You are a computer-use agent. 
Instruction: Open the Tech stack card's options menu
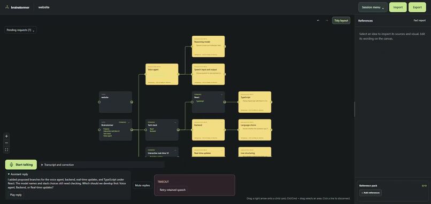point(175,122)
